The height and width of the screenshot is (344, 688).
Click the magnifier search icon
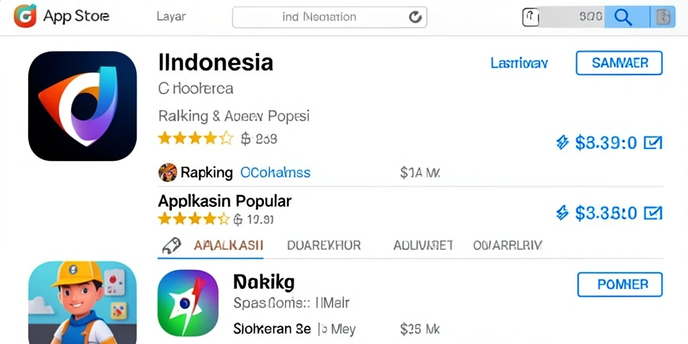(x=623, y=17)
